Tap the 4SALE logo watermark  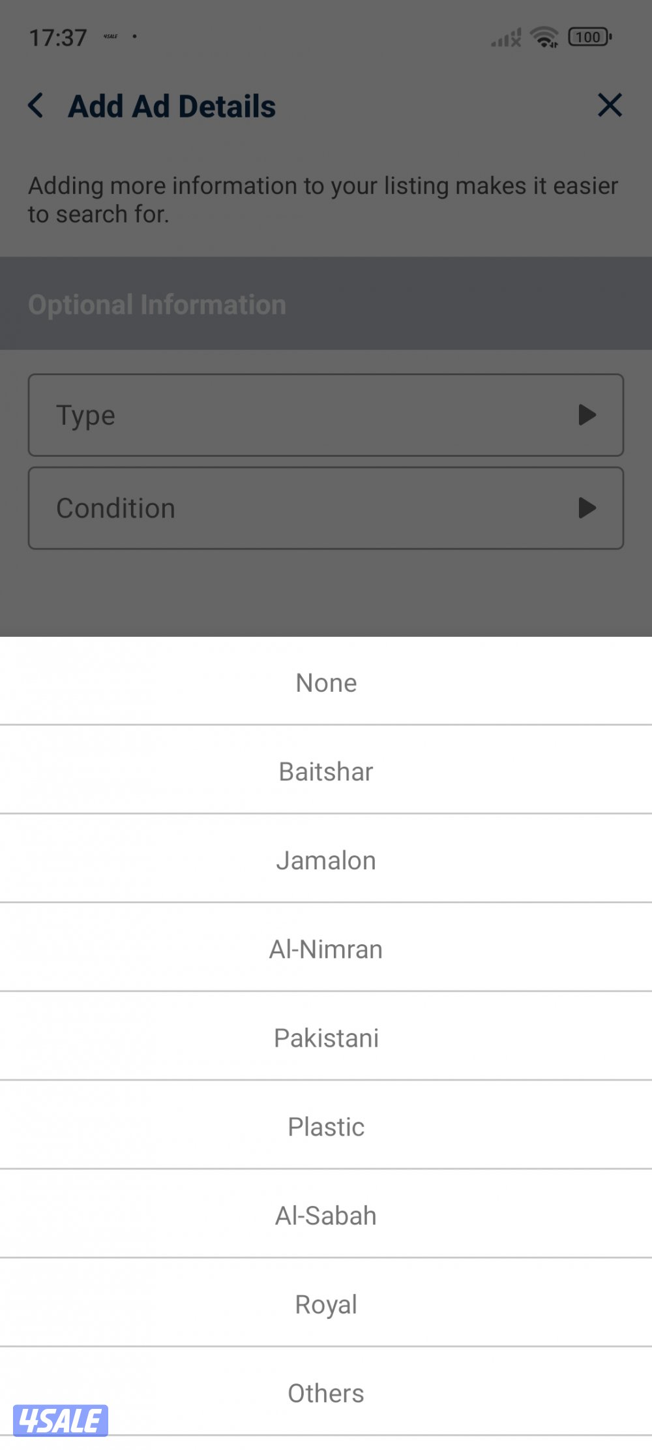61,1420
